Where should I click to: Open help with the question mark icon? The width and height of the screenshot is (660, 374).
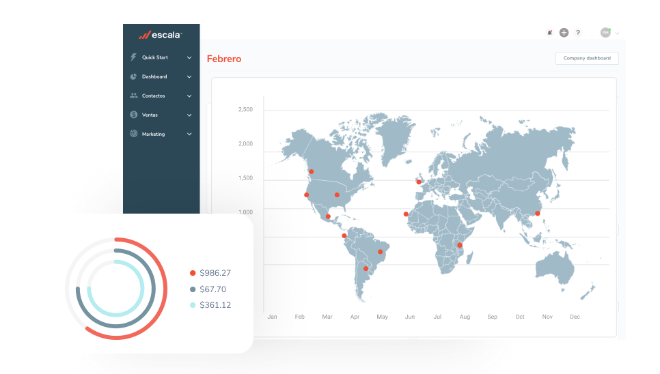578,32
